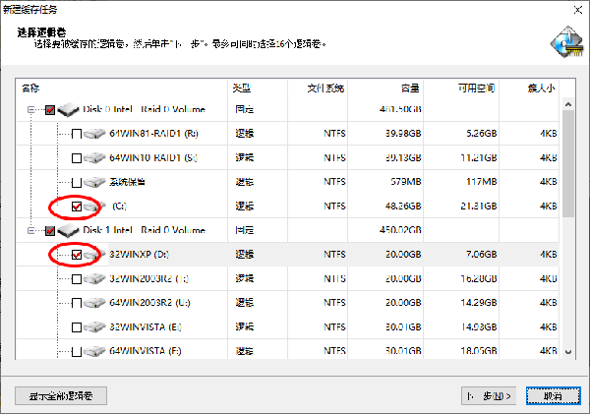This screenshot has height=414, width=590.
Task: Click the 16.28GB free space cell
Action: click(479, 279)
